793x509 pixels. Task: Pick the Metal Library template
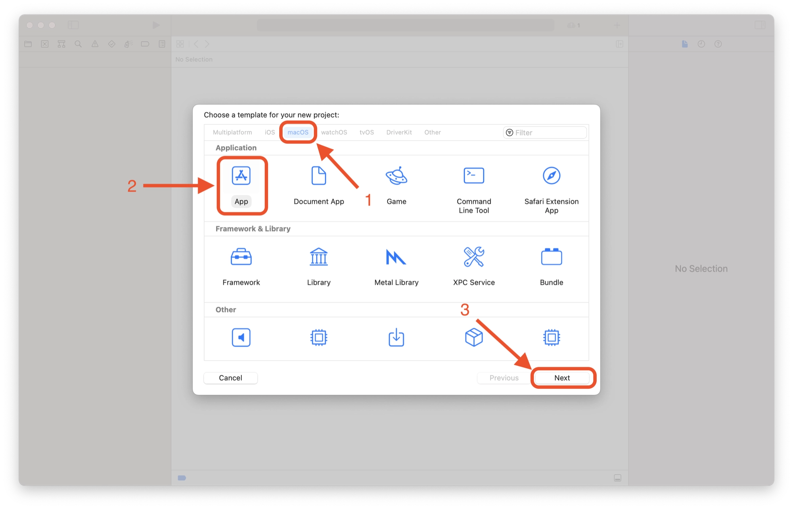(396, 267)
